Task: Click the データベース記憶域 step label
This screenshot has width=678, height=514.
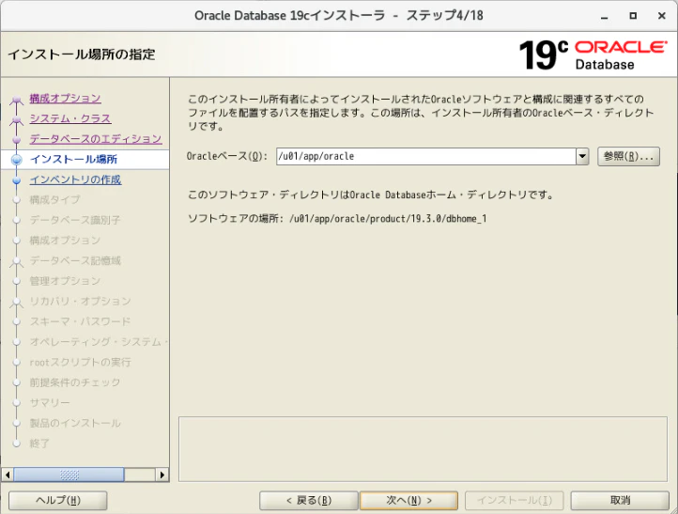Action: point(75,261)
